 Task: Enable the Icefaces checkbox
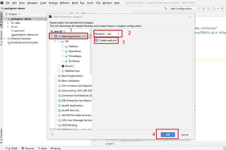pyautogui.click(x=63, y=46)
